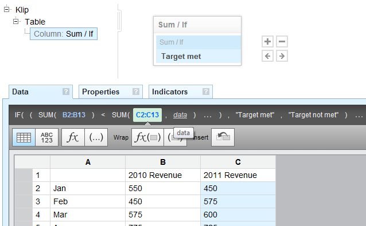Click cell C2 with value 450
The image size is (366, 226).
(x=238, y=188)
